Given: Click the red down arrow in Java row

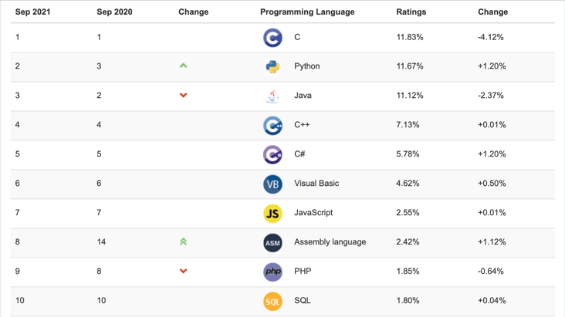Looking at the screenshot, I should coord(183,96).
